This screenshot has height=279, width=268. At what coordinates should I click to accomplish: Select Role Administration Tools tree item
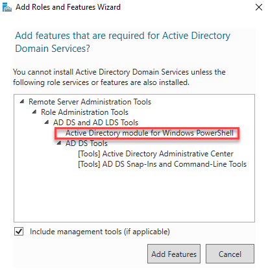tap(84, 112)
